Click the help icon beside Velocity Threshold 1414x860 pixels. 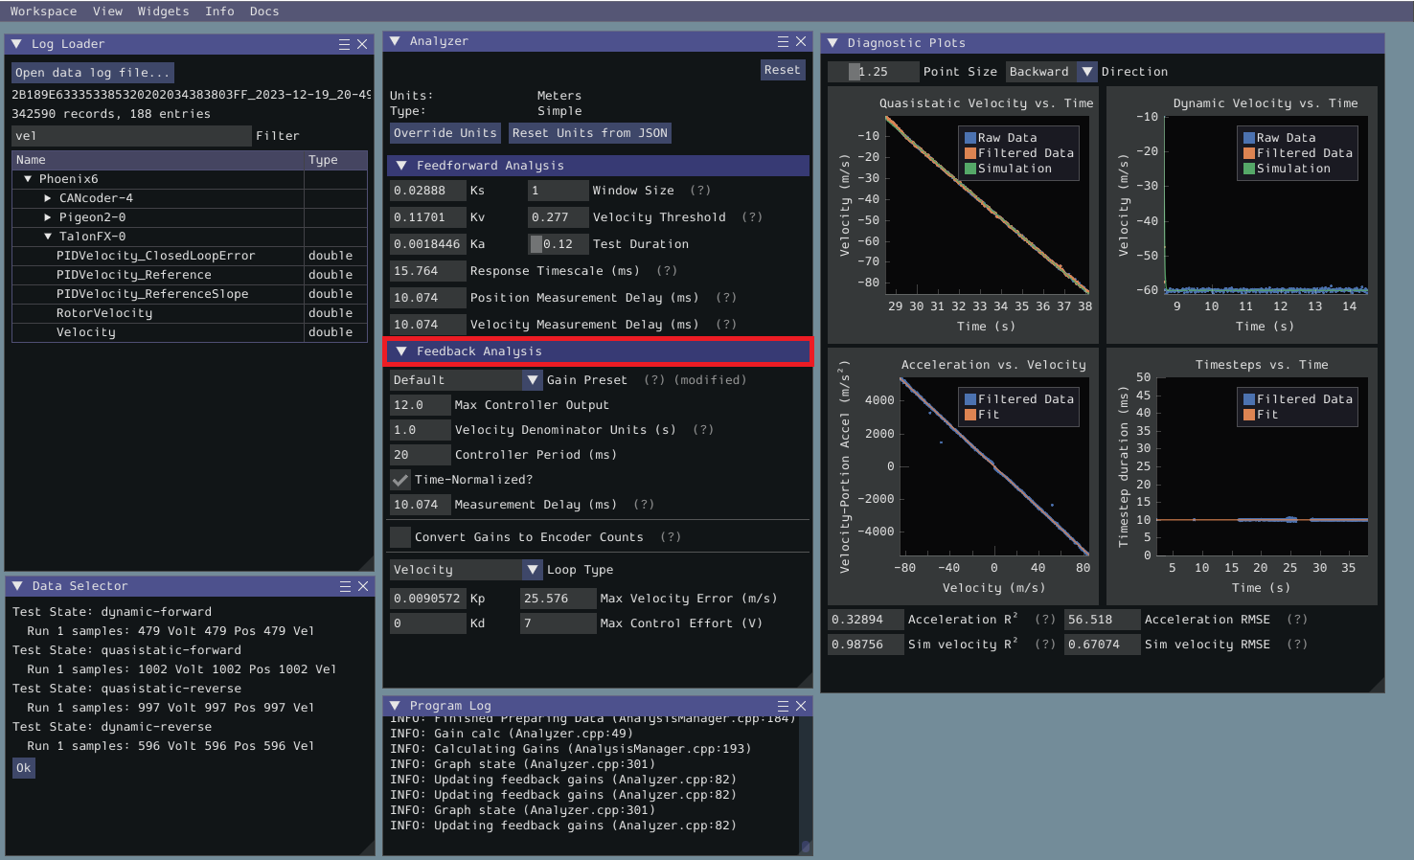tap(751, 216)
